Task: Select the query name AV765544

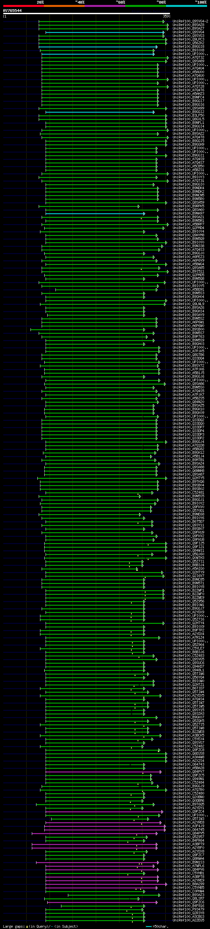Action: point(12,11)
